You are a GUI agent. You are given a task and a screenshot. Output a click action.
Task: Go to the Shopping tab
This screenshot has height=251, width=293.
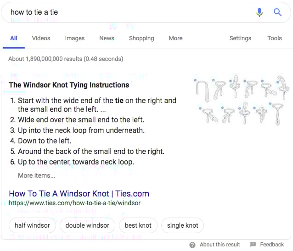pyautogui.click(x=141, y=38)
